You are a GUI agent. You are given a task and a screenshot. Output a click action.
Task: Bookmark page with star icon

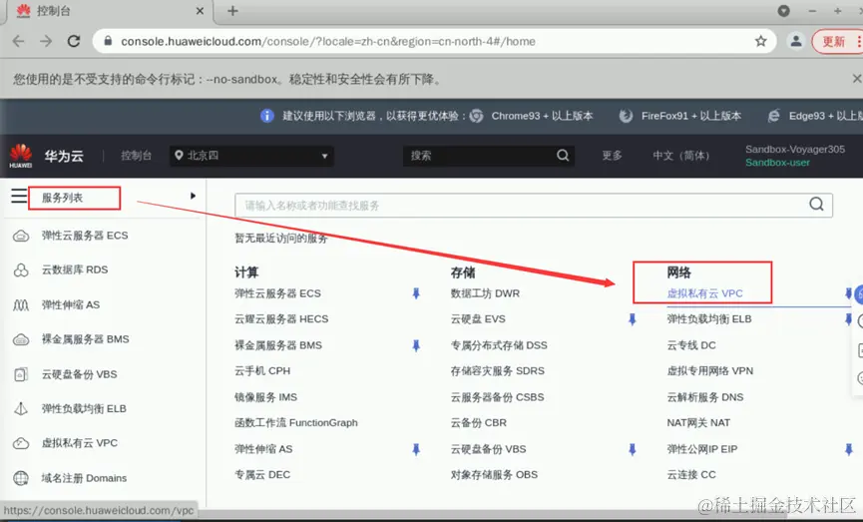coord(760,41)
